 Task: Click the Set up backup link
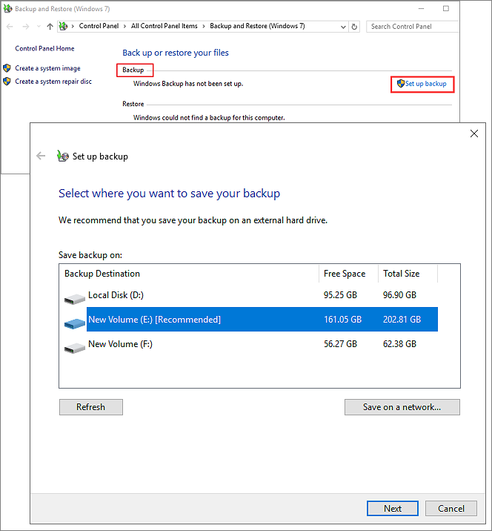(425, 84)
